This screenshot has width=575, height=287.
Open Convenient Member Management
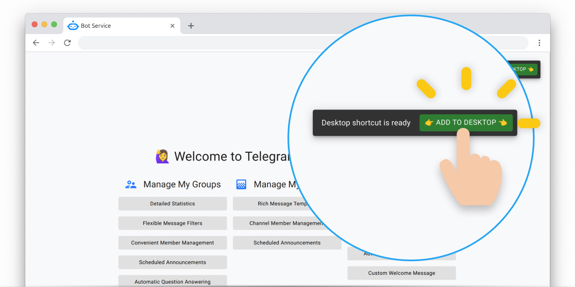pyautogui.click(x=172, y=243)
